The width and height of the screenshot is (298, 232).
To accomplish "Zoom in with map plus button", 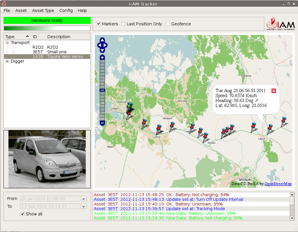I will (102, 57).
